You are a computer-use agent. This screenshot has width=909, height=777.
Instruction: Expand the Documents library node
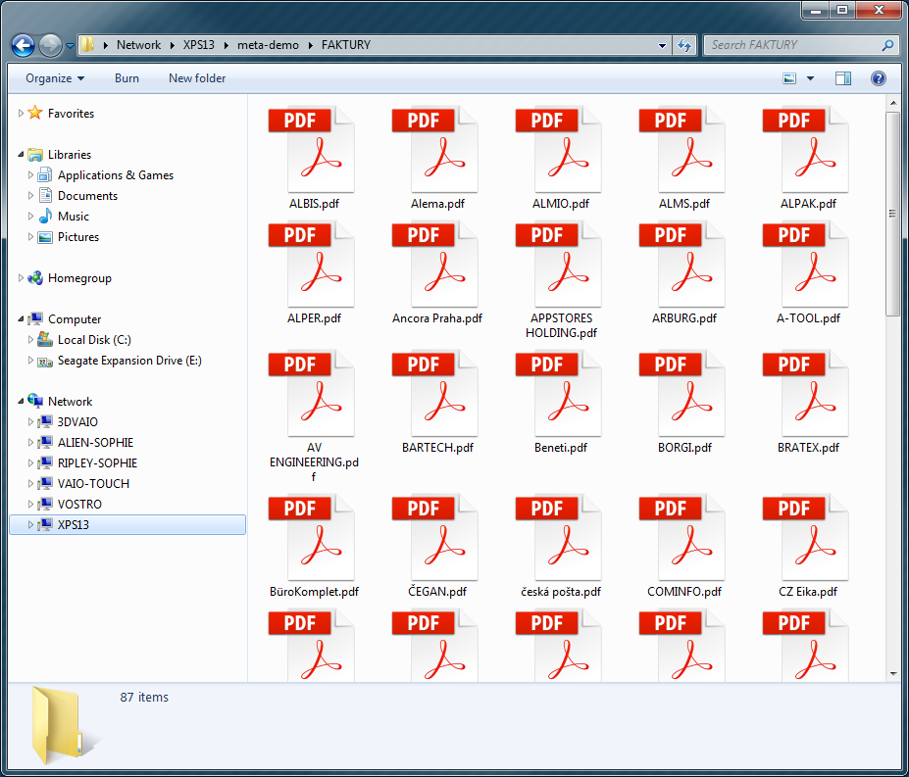[30, 195]
